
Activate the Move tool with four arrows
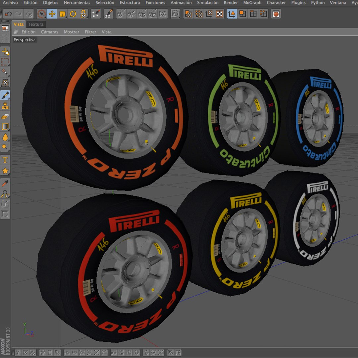tap(52, 14)
